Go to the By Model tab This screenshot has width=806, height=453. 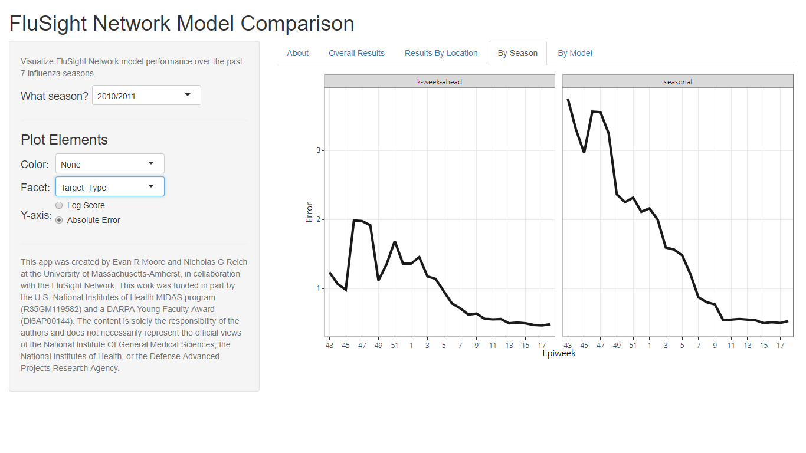tap(575, 53)
